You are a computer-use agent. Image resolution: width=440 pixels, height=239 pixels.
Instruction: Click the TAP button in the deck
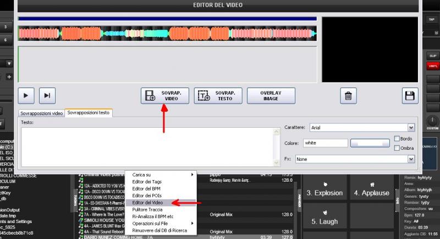coord(432,19)
